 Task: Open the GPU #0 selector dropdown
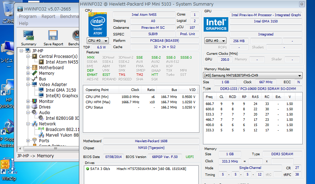215,41
